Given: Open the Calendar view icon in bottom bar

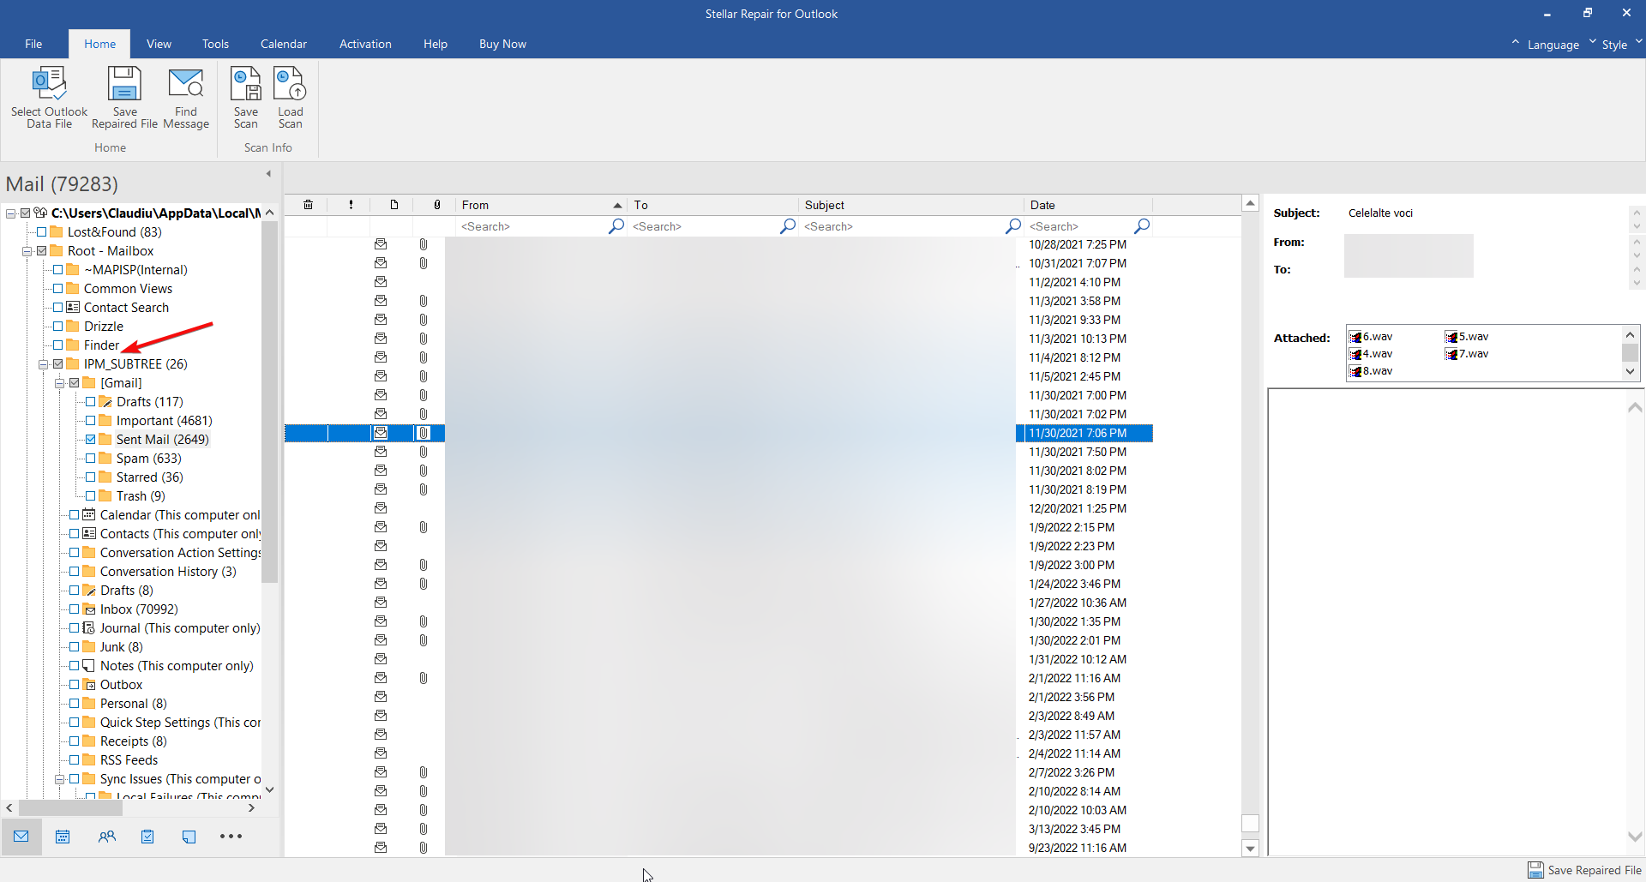Looking at the screenshot, I should [x=63, y=837].
